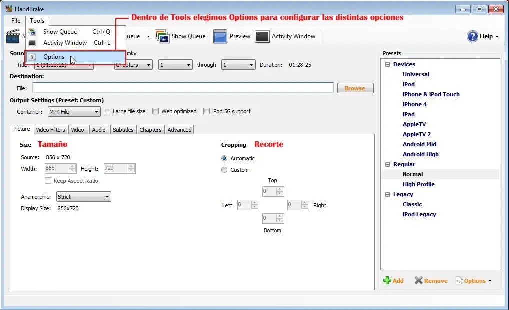Select the iPhone & iPod Touch preset
The height and width of the screenshot is (310, 509).
point(431,94)
